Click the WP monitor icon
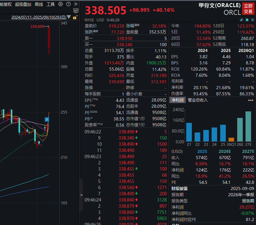Viewport: 256px width, 225px height. (x=76, y=11)
